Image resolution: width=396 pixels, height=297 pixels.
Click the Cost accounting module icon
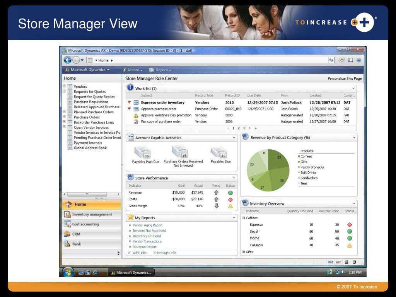click(x=67, y=224)
